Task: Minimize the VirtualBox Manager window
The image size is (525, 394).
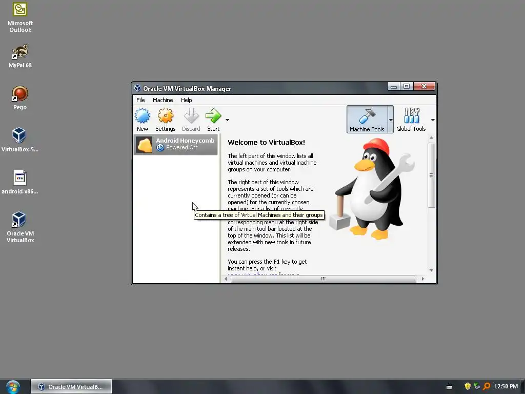Action: tap(394, 86)
